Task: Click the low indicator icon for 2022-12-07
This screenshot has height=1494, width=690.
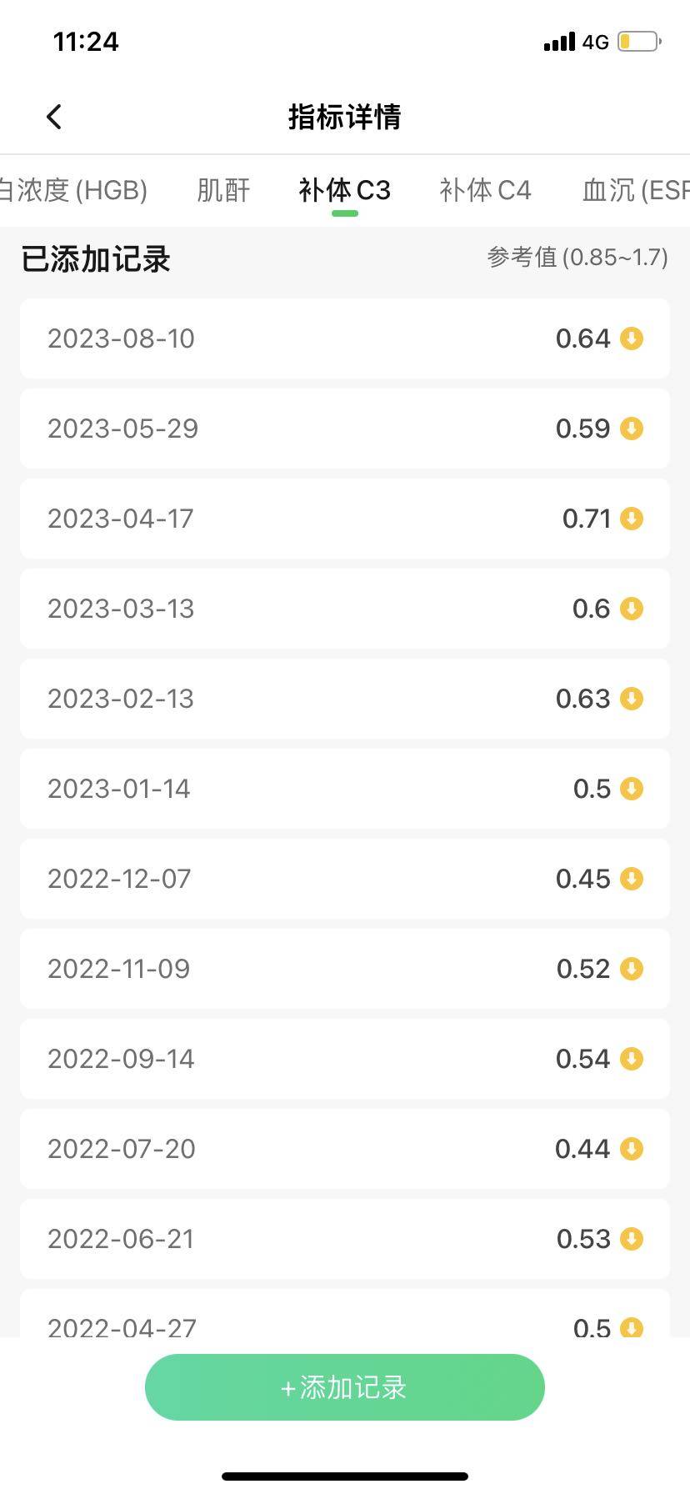Action: (632, 879)
